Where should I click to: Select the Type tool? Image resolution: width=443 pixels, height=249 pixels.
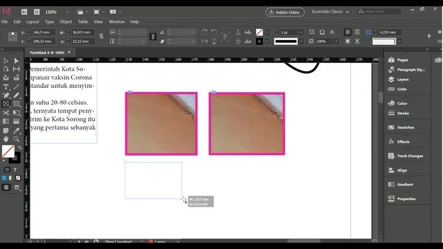6,86
